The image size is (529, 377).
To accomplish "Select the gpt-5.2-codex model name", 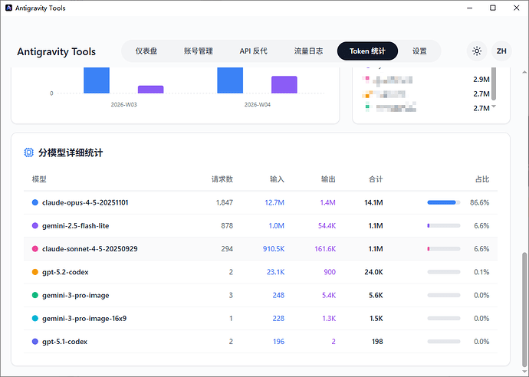I will click(65, 272).
